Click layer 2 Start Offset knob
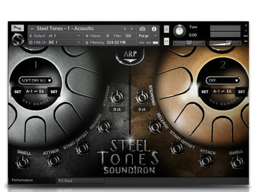 [177, 148]
